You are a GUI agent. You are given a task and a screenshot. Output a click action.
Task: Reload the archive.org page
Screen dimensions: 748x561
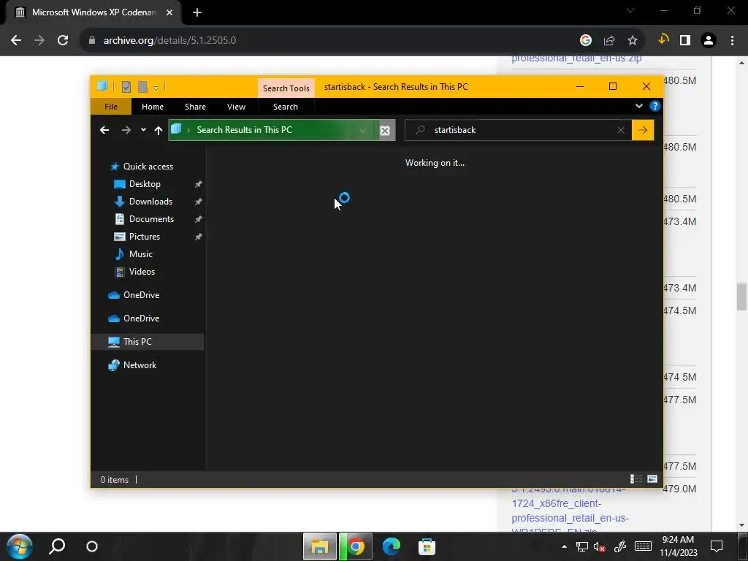(x=63, y=41)
